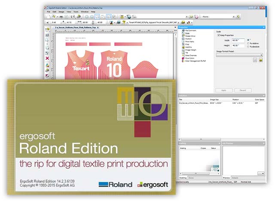Select the % relative radio button
The height and width of the screenshot is (206, 275).
pos(248,43)
